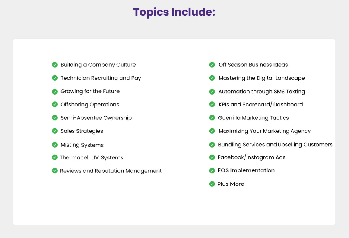Viewport: 349px width, 238px height.
Task: Click Mastering the Digital Landscape text
Action: pos(262,78)
